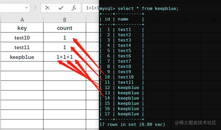Image resolution: width=221 pixels, height=130 pixels.
Task: Click the mysql select query line in terminal
Action: (139, 8)
